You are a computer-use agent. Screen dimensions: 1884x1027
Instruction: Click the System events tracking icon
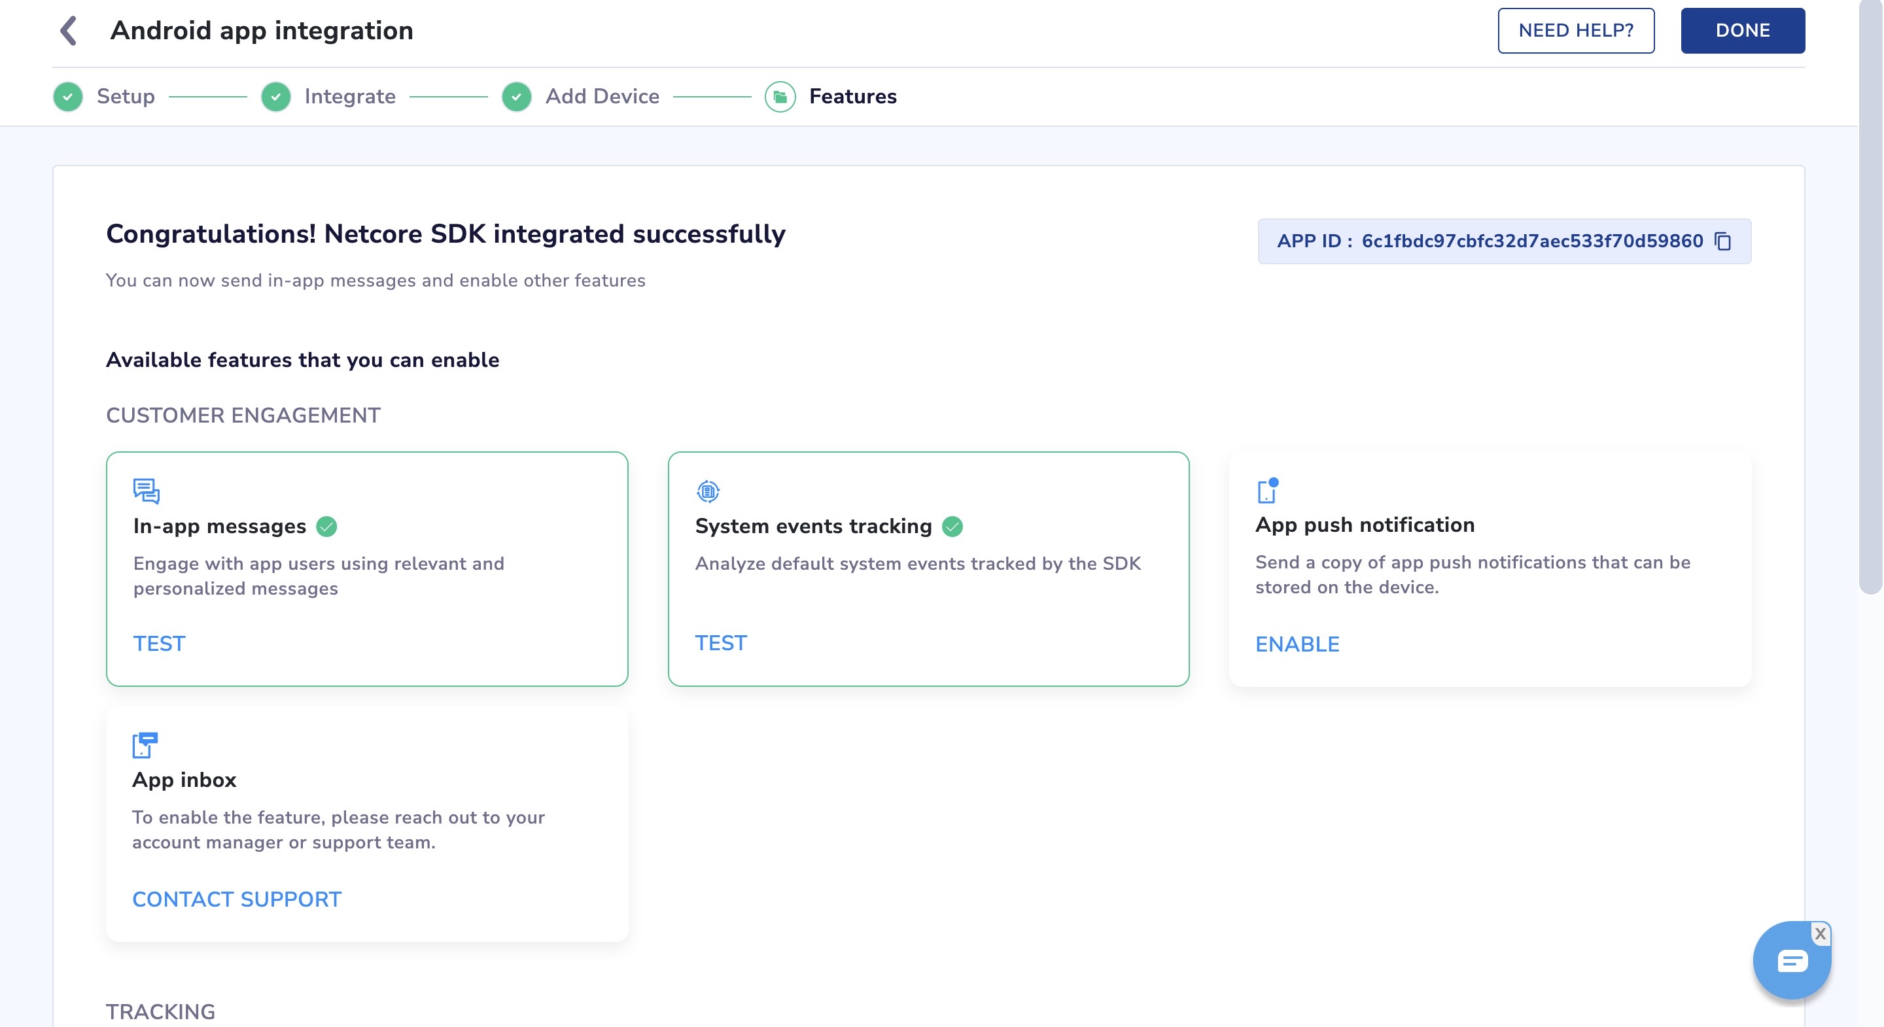coord(708,491)
